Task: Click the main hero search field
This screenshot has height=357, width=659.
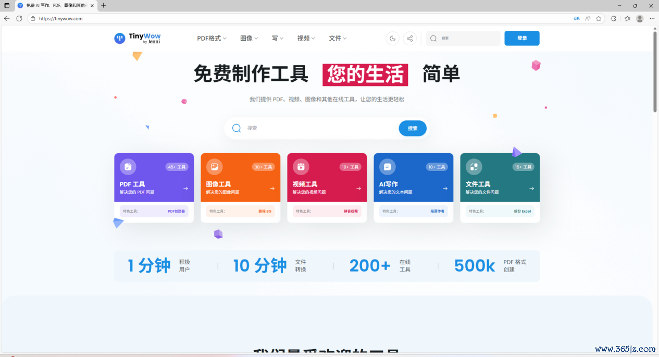Action: [x=318, y=128]
